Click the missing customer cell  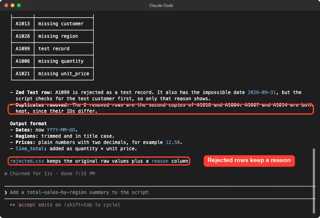(x=64, y=24)
